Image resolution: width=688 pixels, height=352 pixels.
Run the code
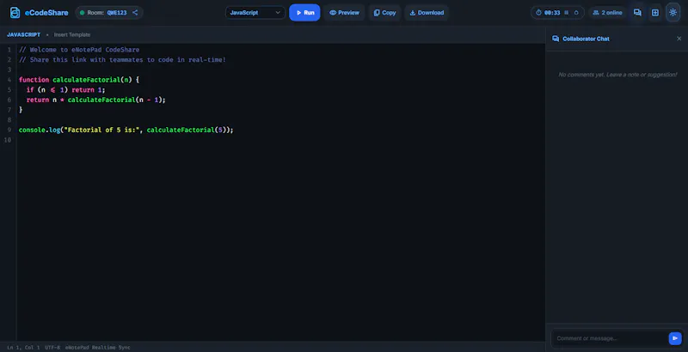pyautogui.click(x=304, y=13)
